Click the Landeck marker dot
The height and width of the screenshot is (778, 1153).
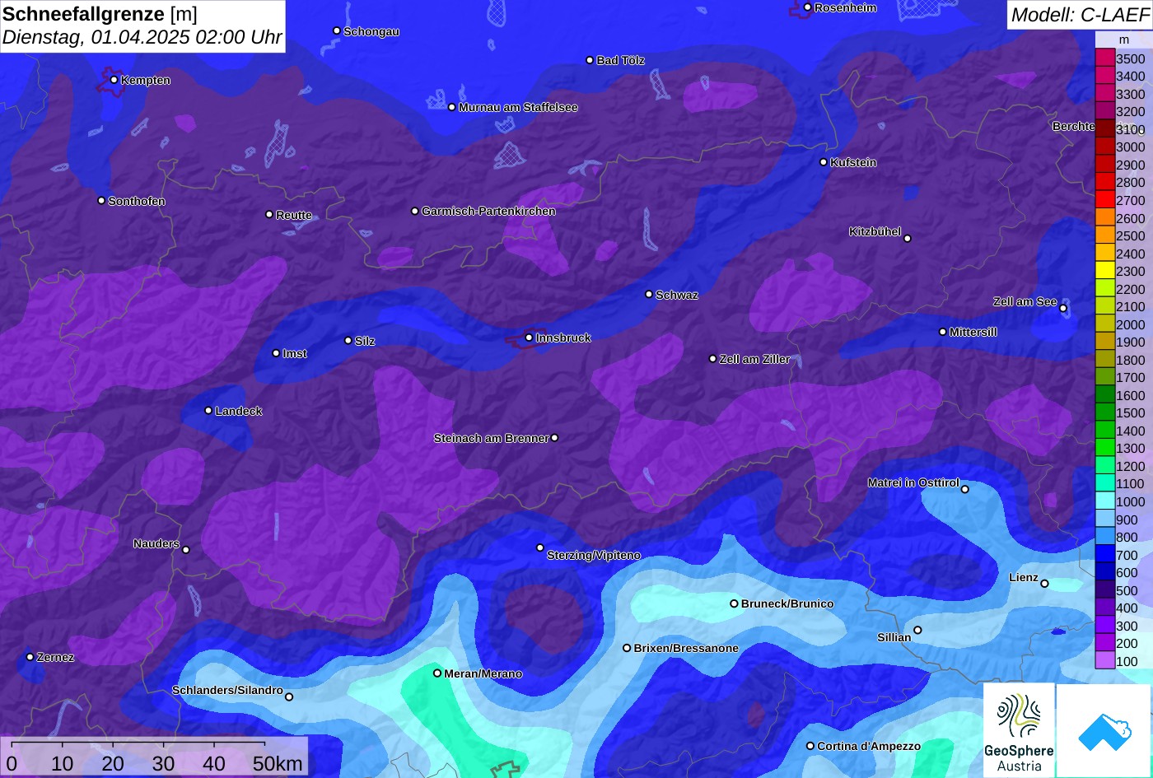pyautogui.click(x=208, y=411)
